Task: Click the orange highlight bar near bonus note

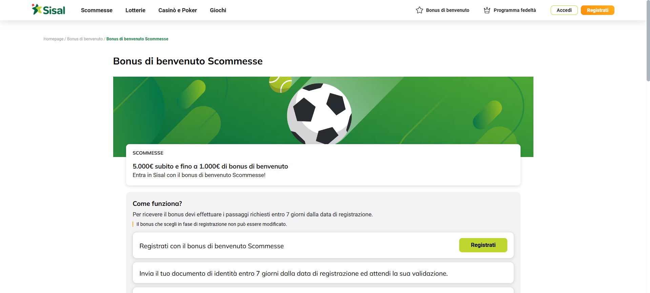Action: tap(133, 224)
